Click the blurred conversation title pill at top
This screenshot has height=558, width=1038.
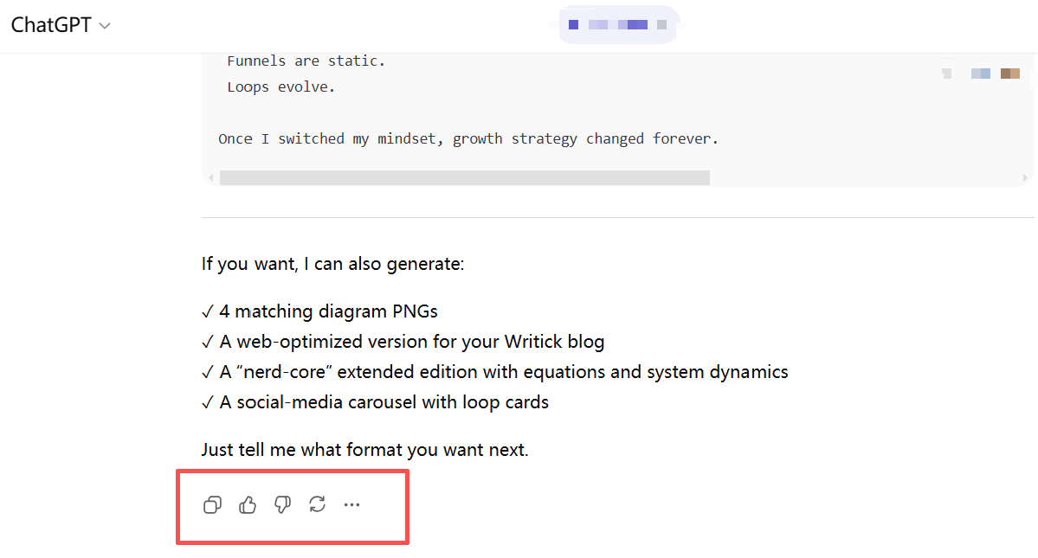point(616,24)
